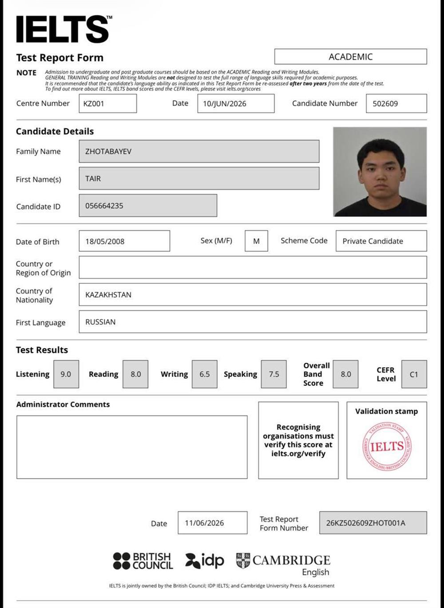Click the Candidate Number field 502609
This screenshot has height=608, width=444.
tap(396, 103)
